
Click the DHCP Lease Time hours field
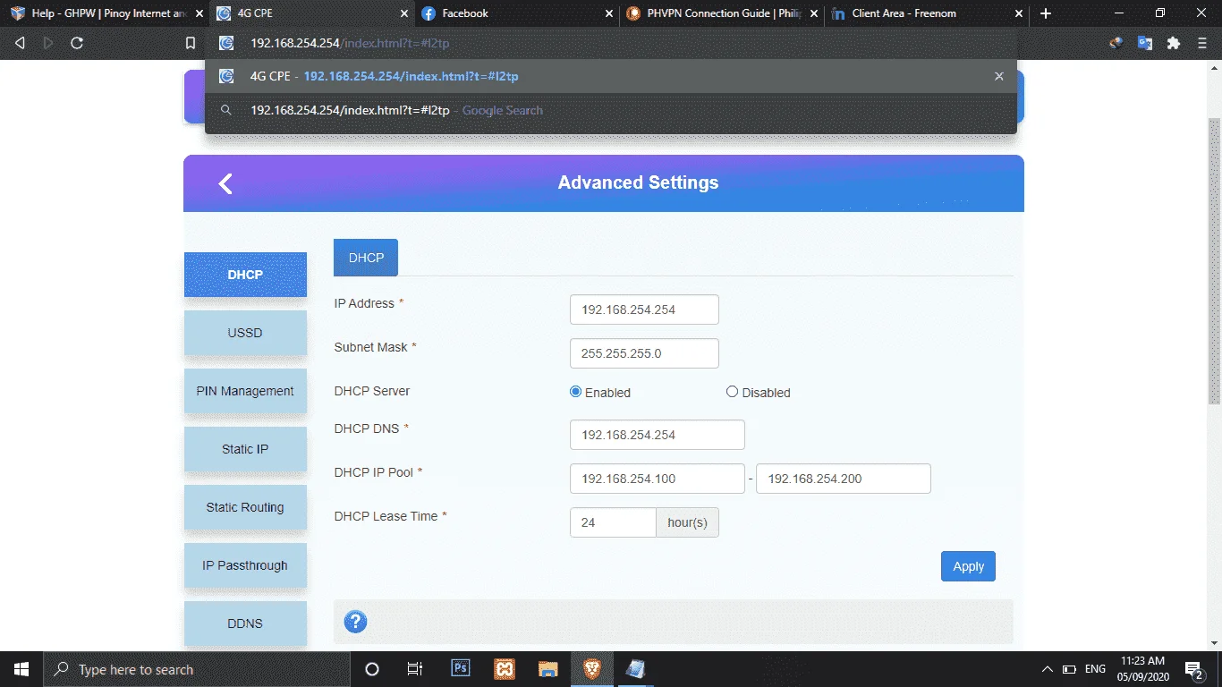click(x=613, y=522)
